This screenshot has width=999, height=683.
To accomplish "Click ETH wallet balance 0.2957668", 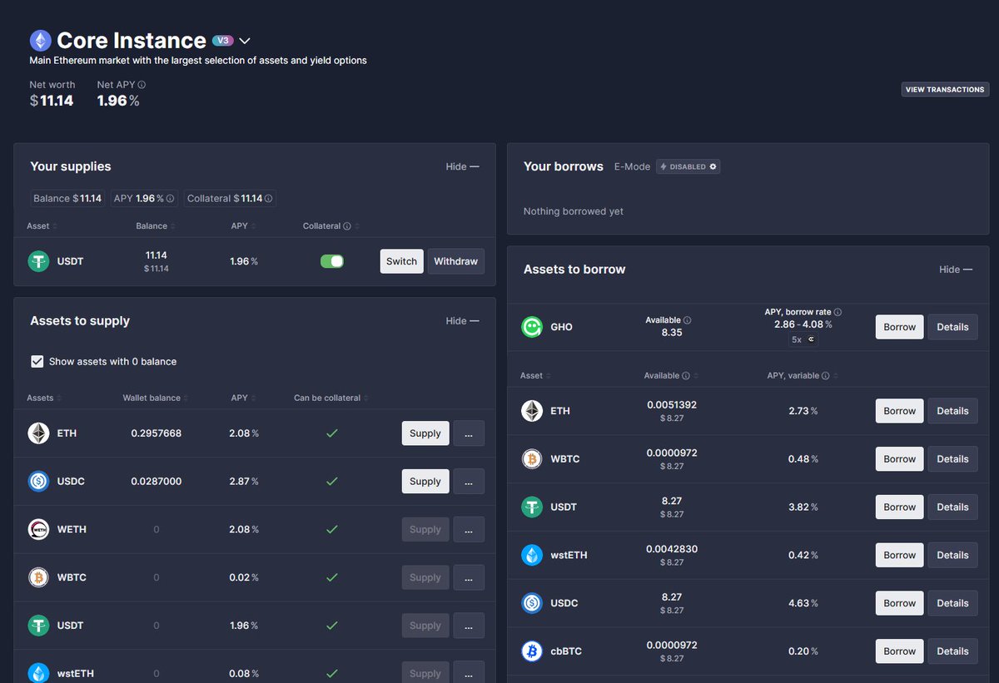I will click(x=156, y=433).
